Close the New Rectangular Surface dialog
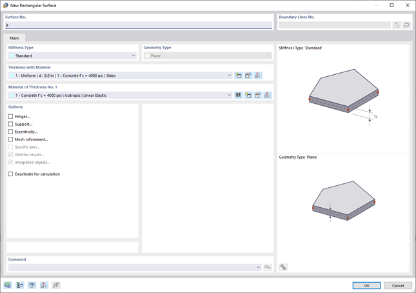416x293 pixels. tap(408, 5)
